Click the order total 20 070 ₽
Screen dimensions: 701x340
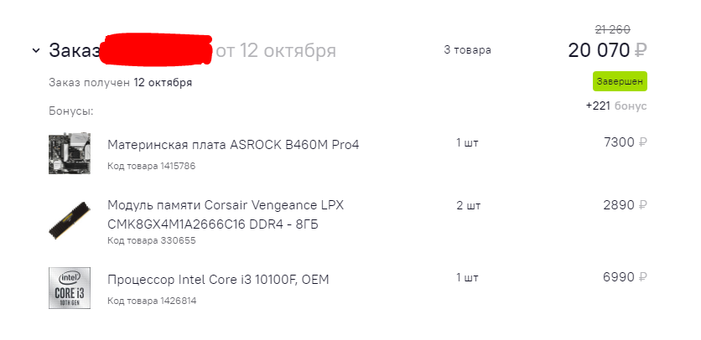607,50
